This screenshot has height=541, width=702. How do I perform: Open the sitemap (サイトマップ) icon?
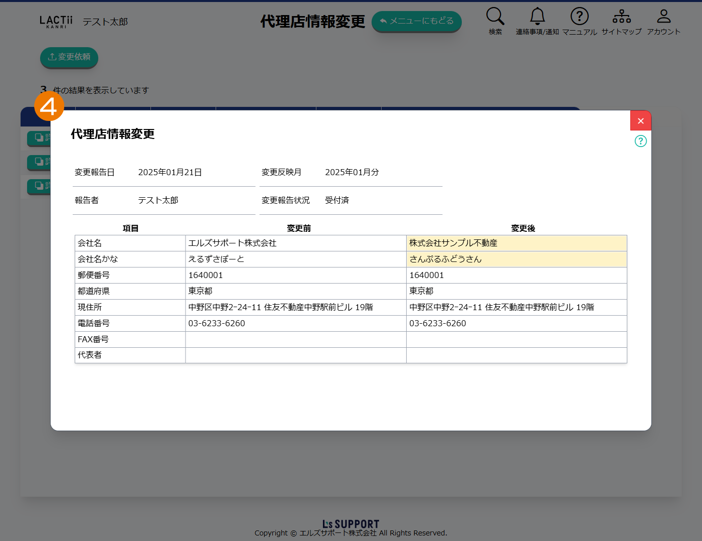(x=621, y=17)
